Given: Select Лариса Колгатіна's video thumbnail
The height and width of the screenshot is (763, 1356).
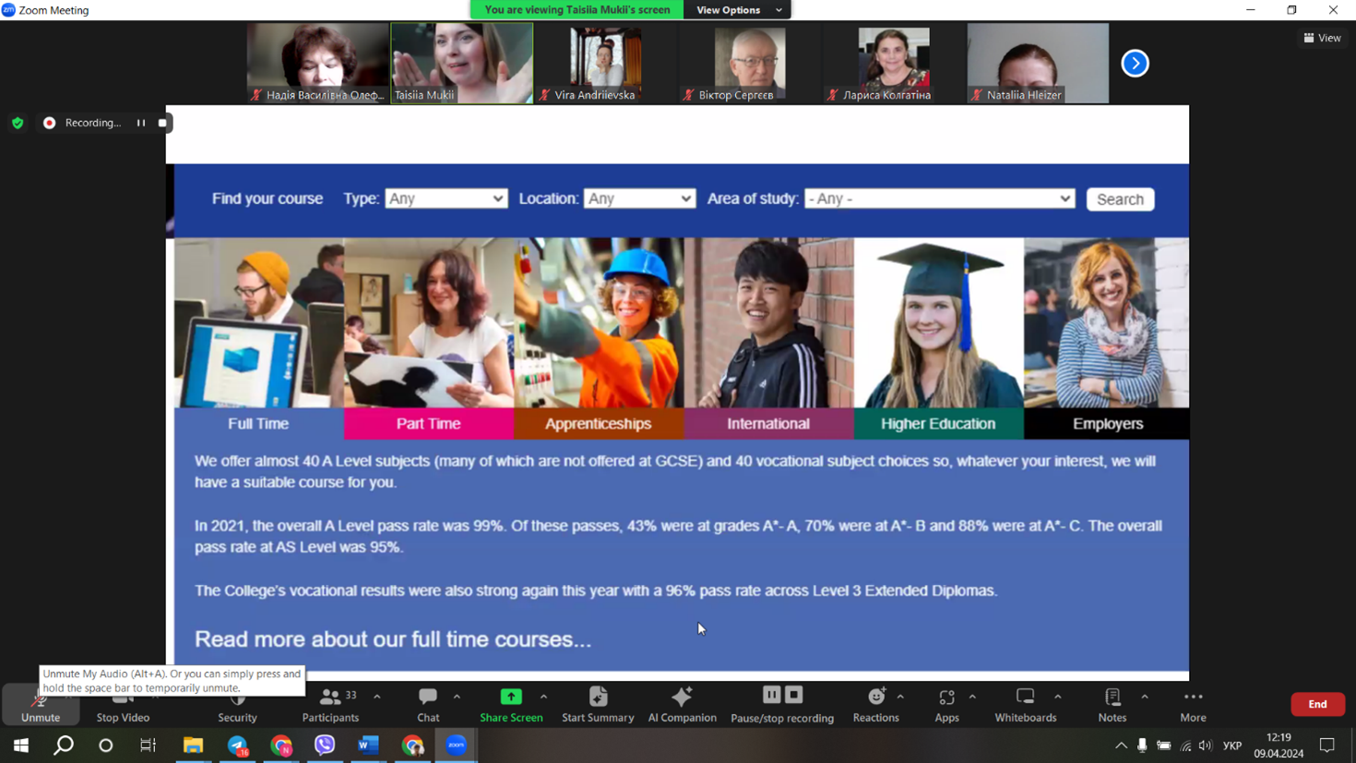Looking at the screenshot, I should tap(893, 63).
